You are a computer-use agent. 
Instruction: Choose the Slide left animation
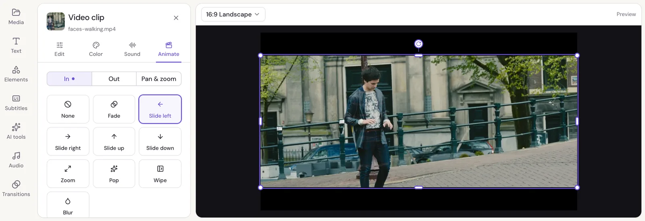160,109
